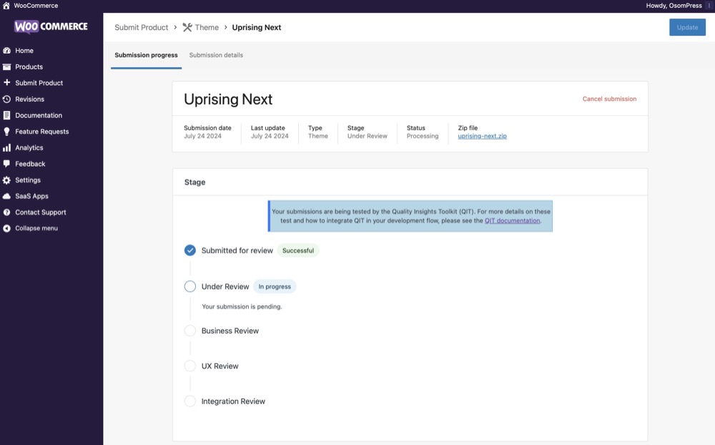Click the Home dashboard icon in sidebar
The height and width of the screenshot is (445, 715).
[6, 51]
